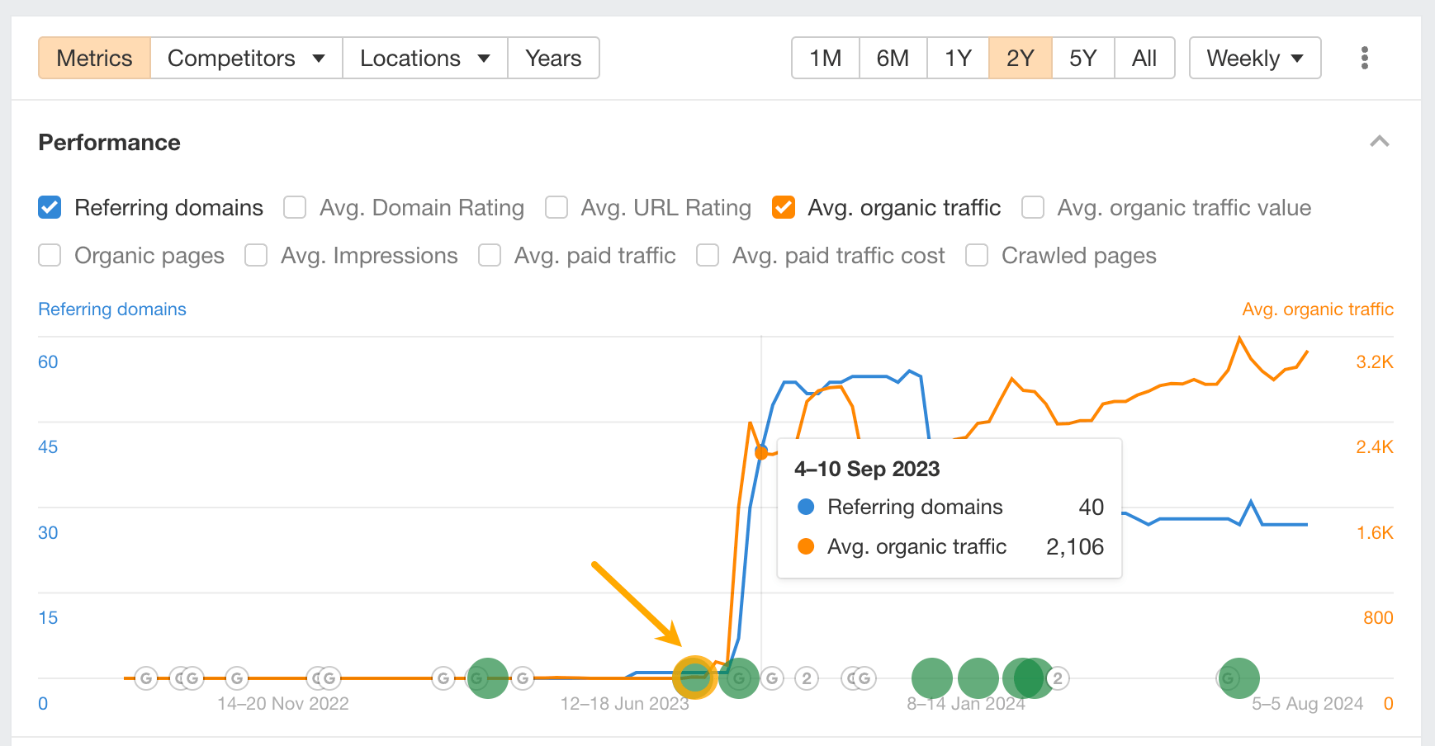
Task: Click the green marker near 5–5 Aug 2024
Action: point(1238,678)
